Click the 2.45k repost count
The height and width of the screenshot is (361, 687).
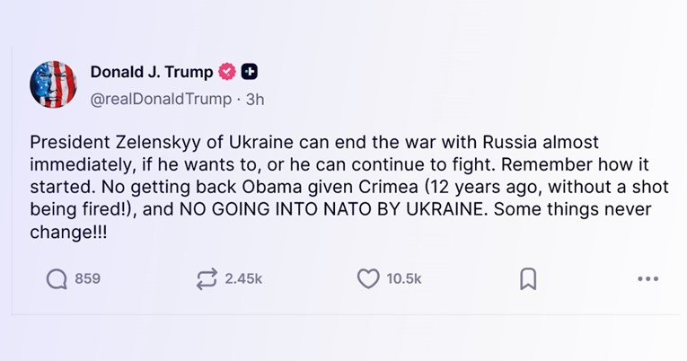pyautogui.click(x=242, y=279)
